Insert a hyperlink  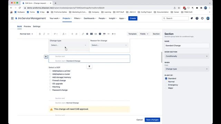pos(83,34)
